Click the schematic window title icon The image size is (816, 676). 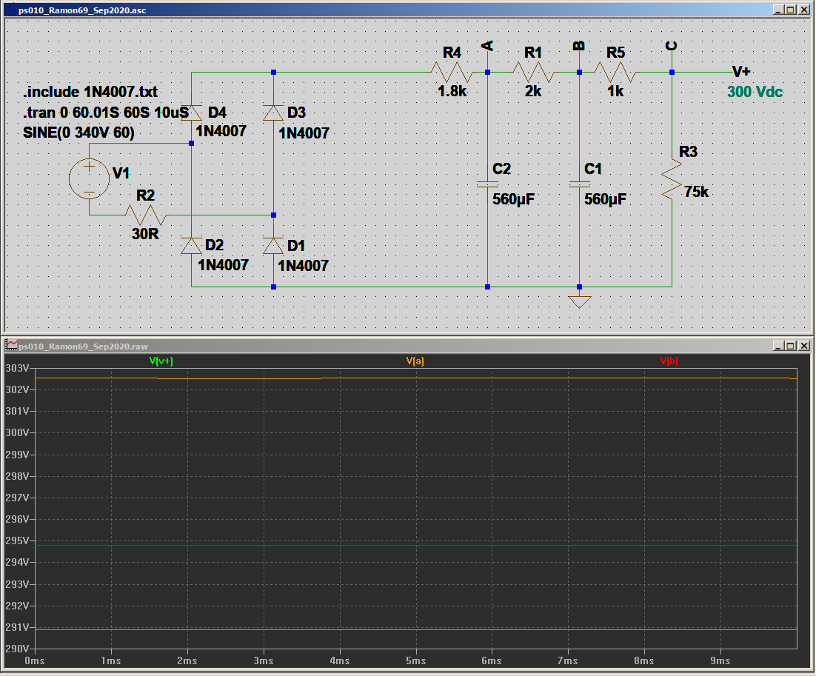11,10
